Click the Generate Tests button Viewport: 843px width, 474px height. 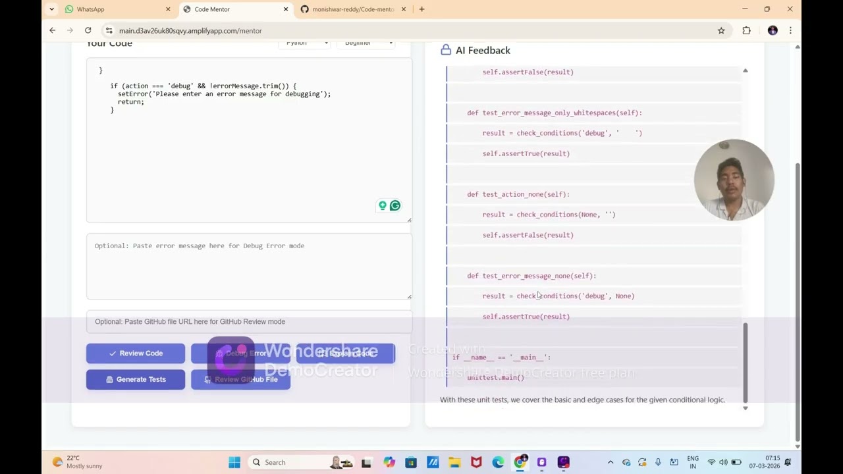(136, 379)
